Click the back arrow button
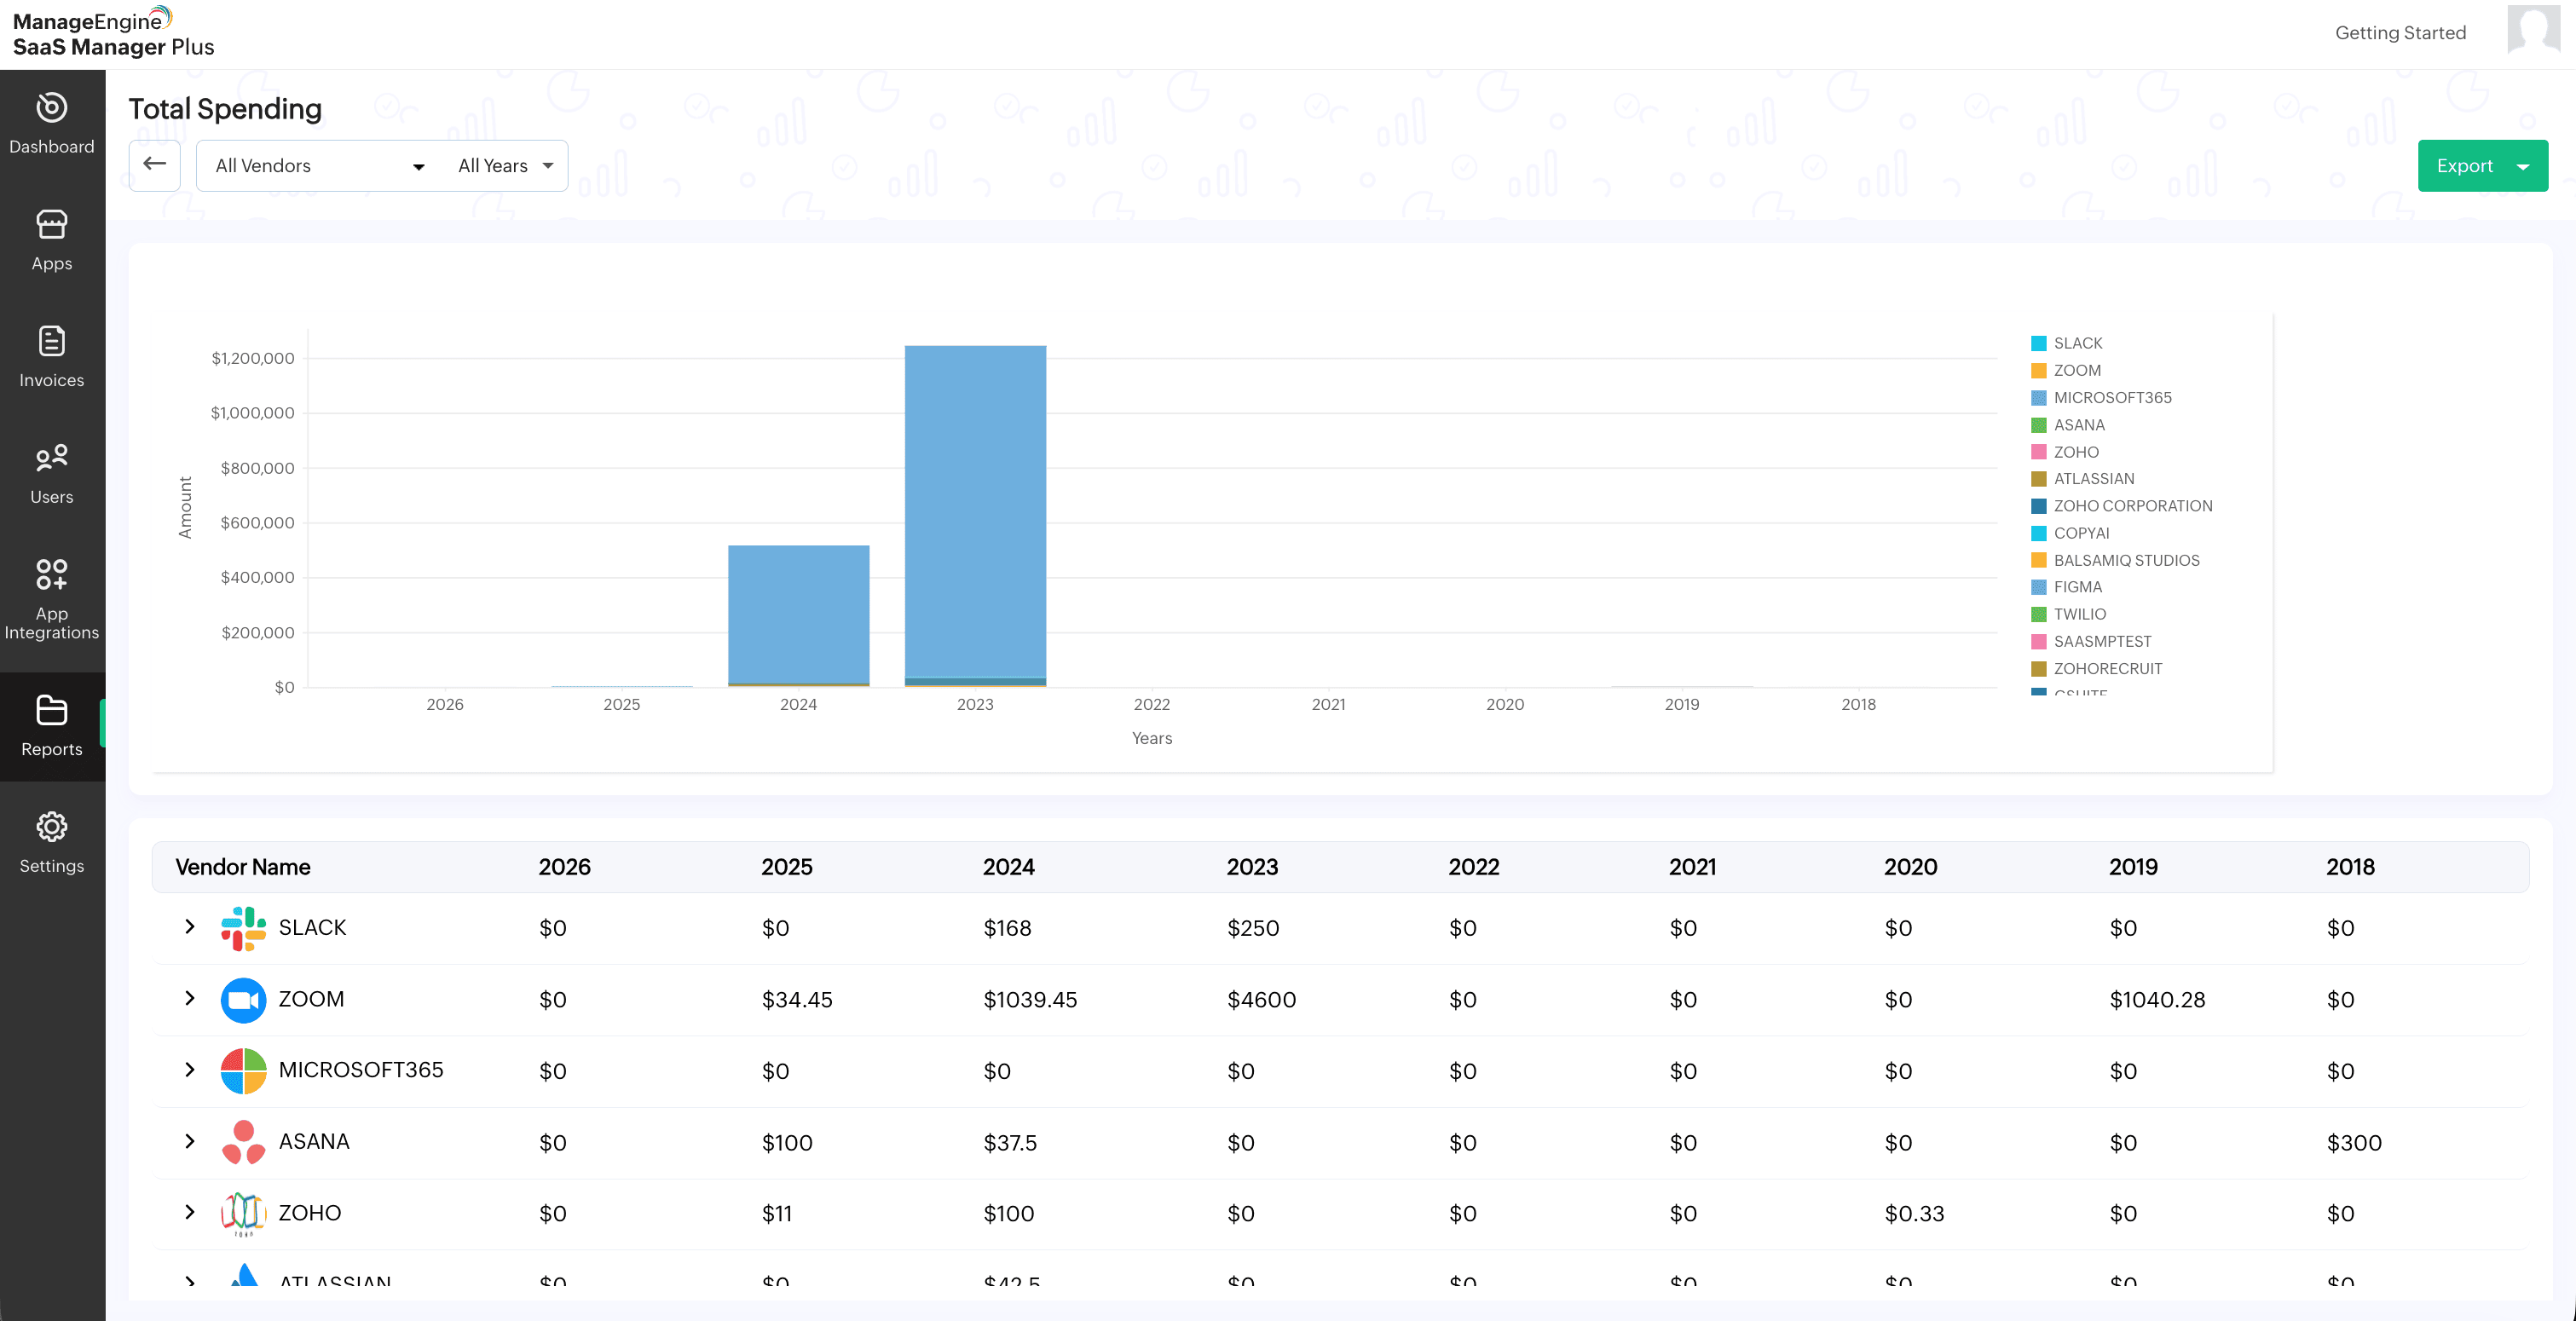 (155, 165)
